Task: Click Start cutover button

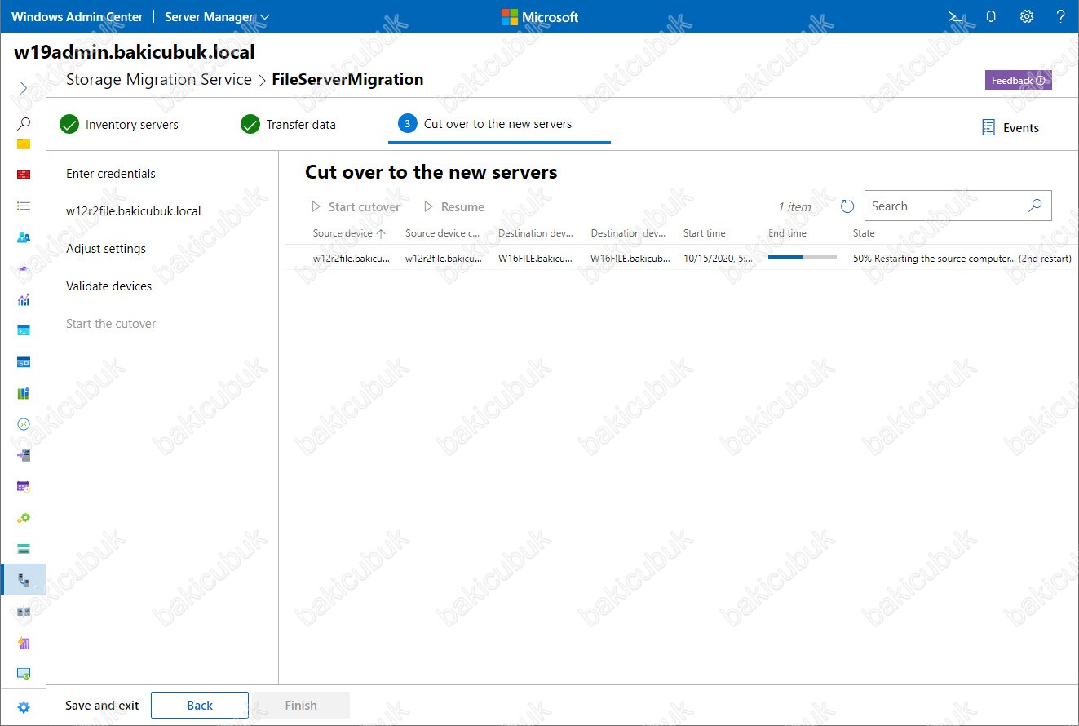Action: point(356,207)
